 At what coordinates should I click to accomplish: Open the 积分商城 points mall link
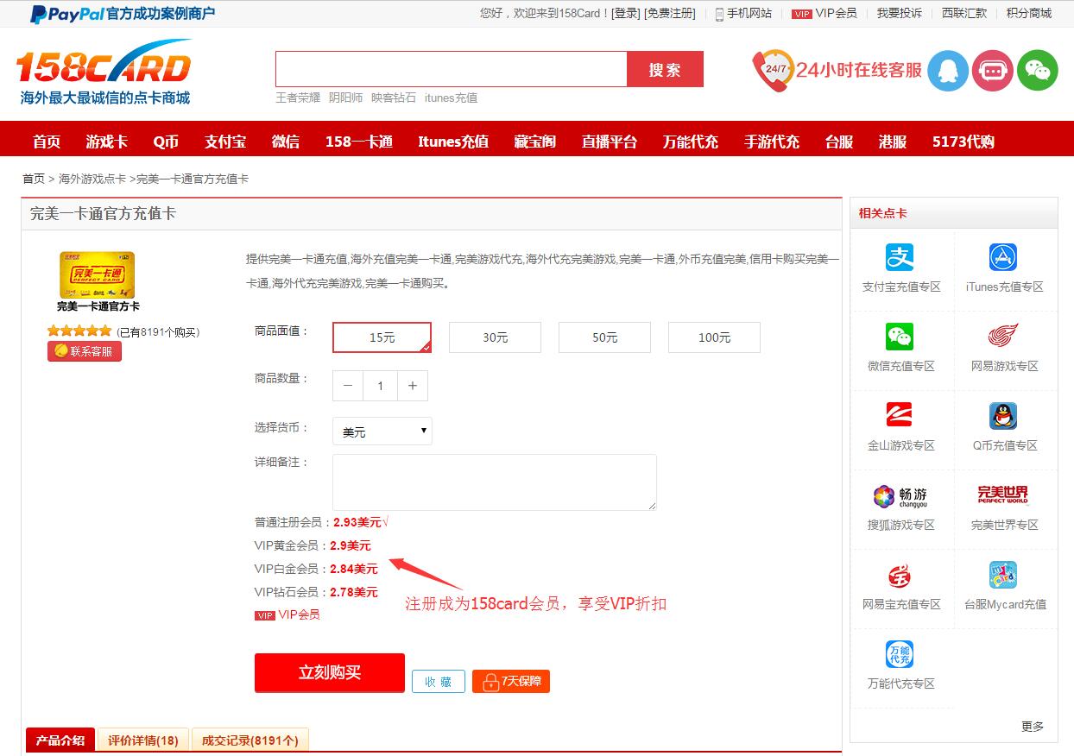(x=1029, y=13)
